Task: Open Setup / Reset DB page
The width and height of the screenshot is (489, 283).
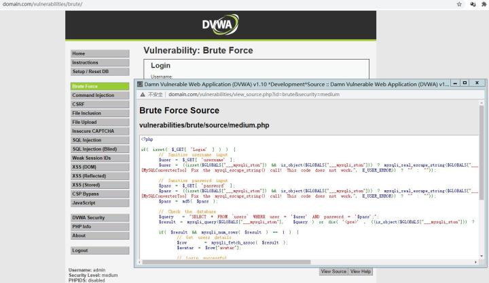Action: 100,72
